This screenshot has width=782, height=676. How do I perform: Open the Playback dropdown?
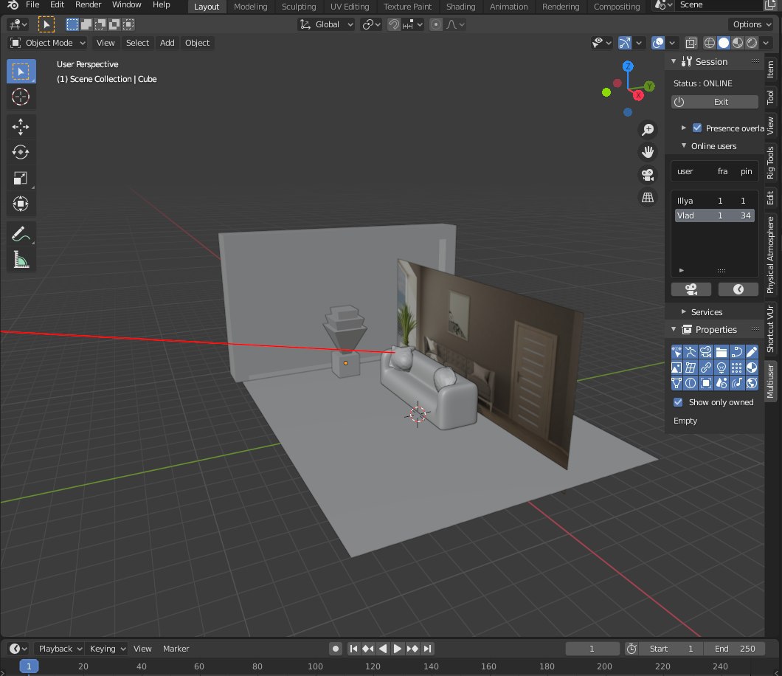point(59,649)
